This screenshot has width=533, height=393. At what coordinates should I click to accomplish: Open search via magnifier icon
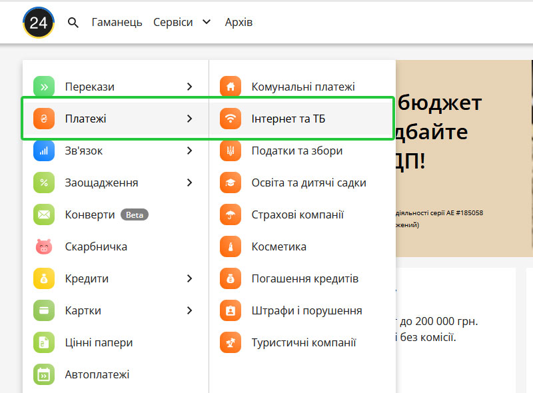[x=73, y=23]
